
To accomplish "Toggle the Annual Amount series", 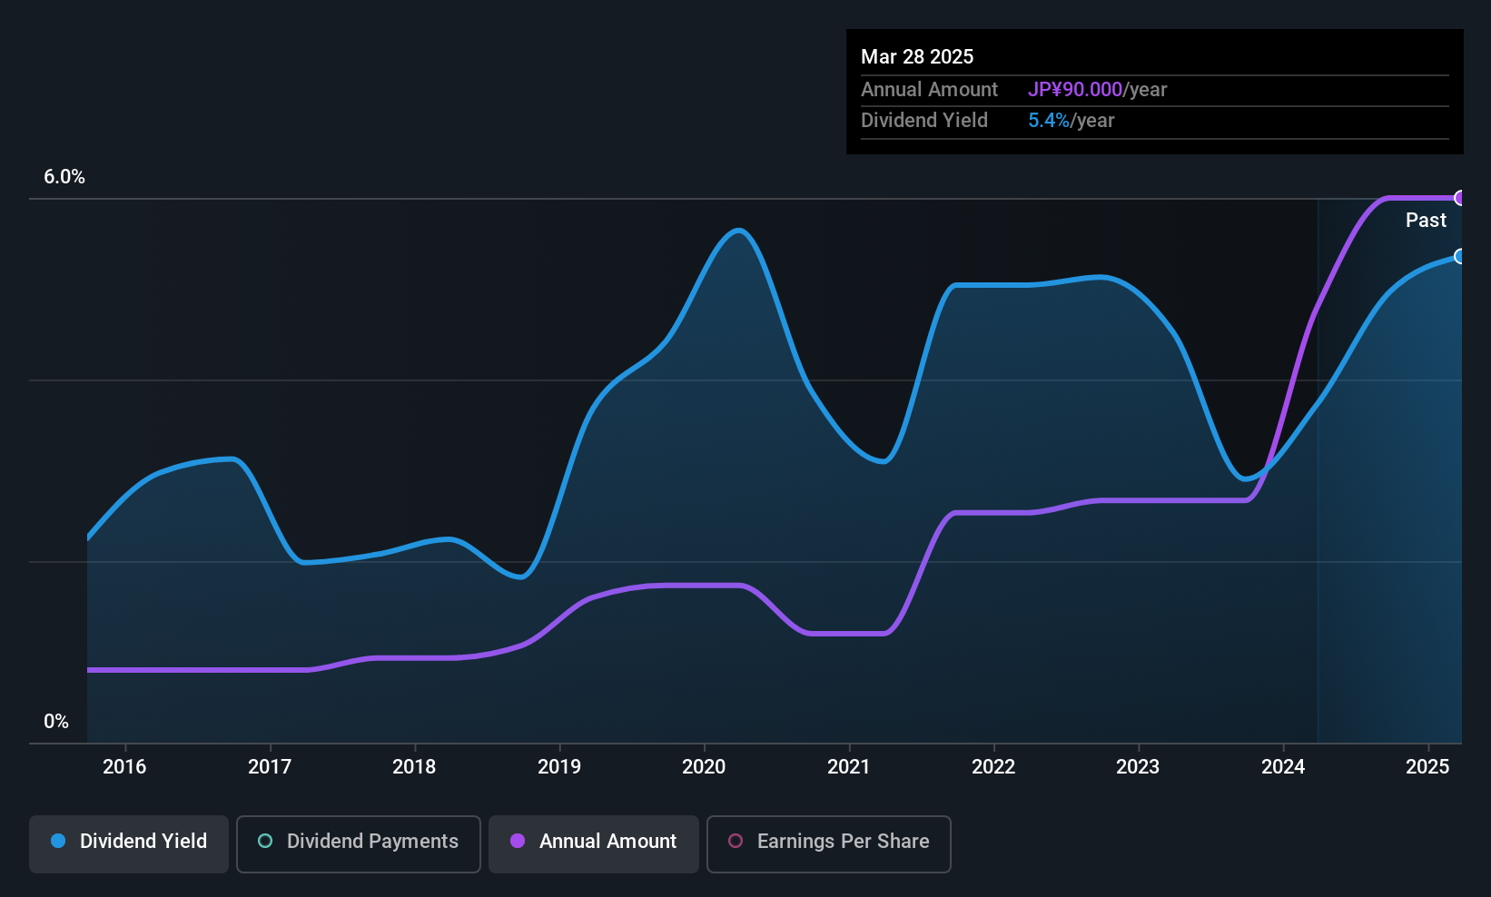I will click(x=594, y=842).
